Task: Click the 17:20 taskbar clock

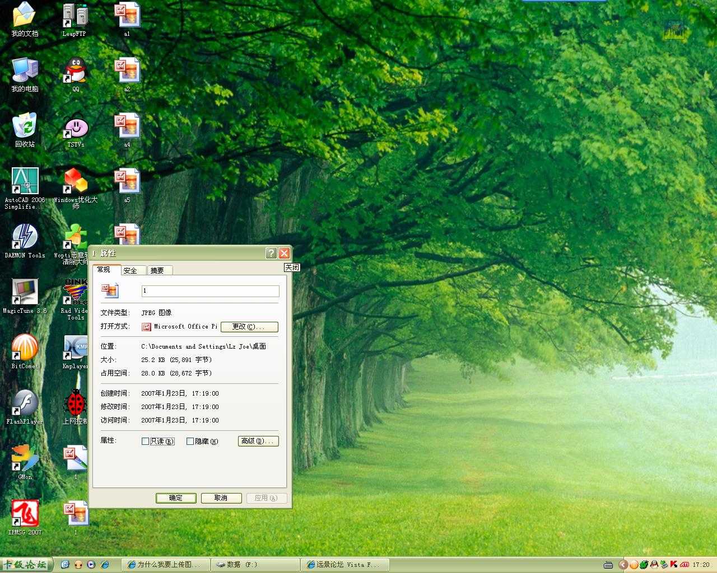Action: (x=701, y=565)
